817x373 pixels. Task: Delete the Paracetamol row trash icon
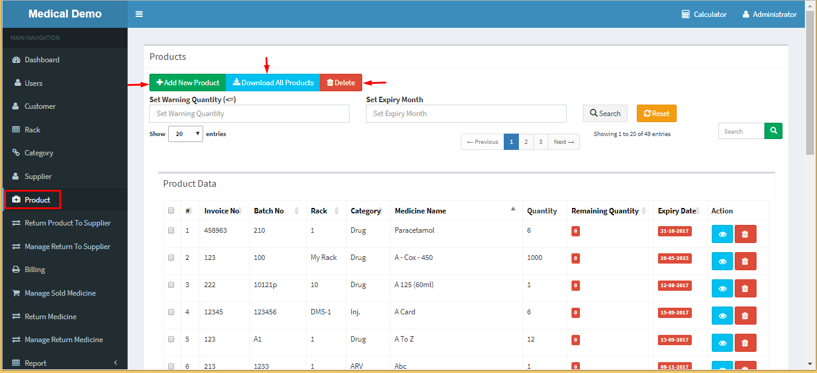745,234
